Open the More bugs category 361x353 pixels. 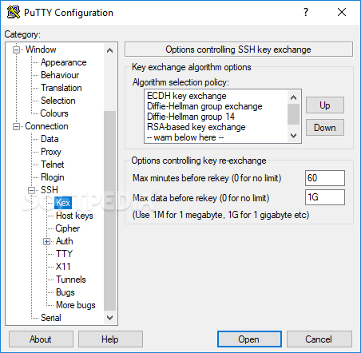click(x=76, y=305)
